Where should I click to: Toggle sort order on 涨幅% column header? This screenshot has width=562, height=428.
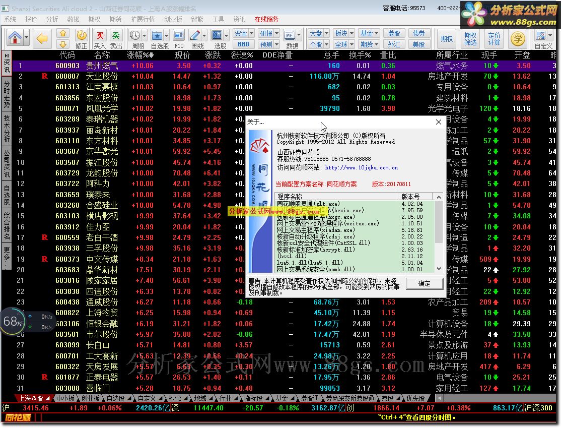click(140, 55)
